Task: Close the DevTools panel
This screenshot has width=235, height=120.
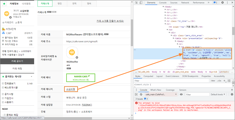Action: 232,3
